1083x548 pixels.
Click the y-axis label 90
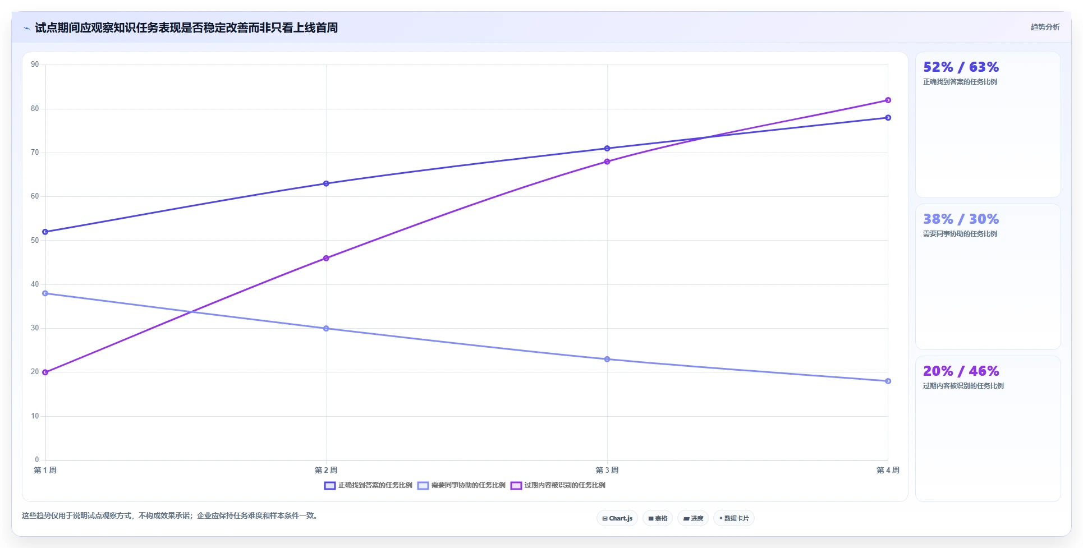[x=35, y=65]
